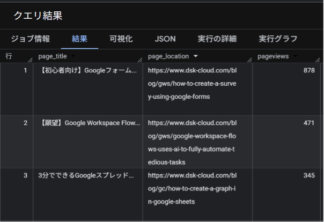Screen dimensions: 324x222
Task: Click row number 1
Action: coord(25,70)
